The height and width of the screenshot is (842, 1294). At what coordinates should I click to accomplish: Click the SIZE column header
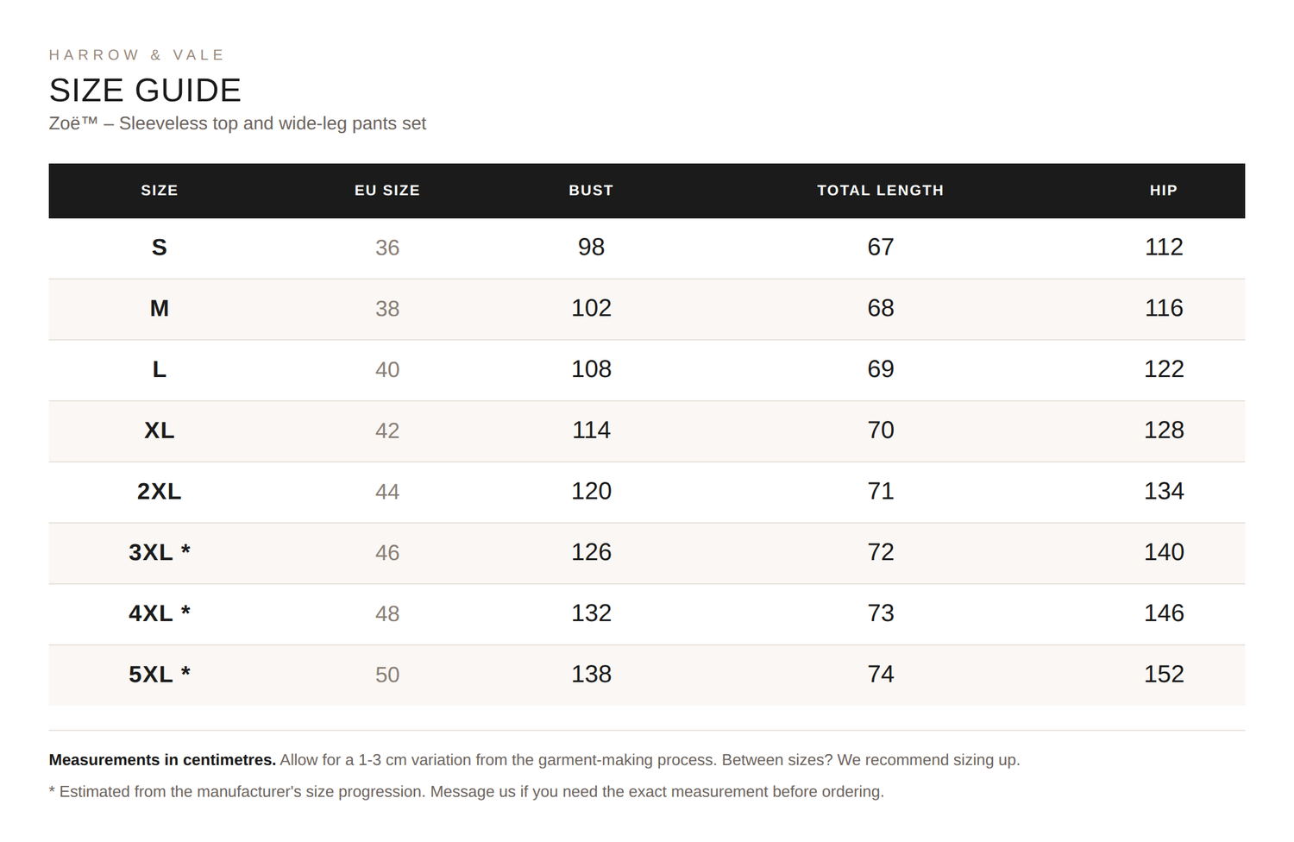(x=159, y=191)
